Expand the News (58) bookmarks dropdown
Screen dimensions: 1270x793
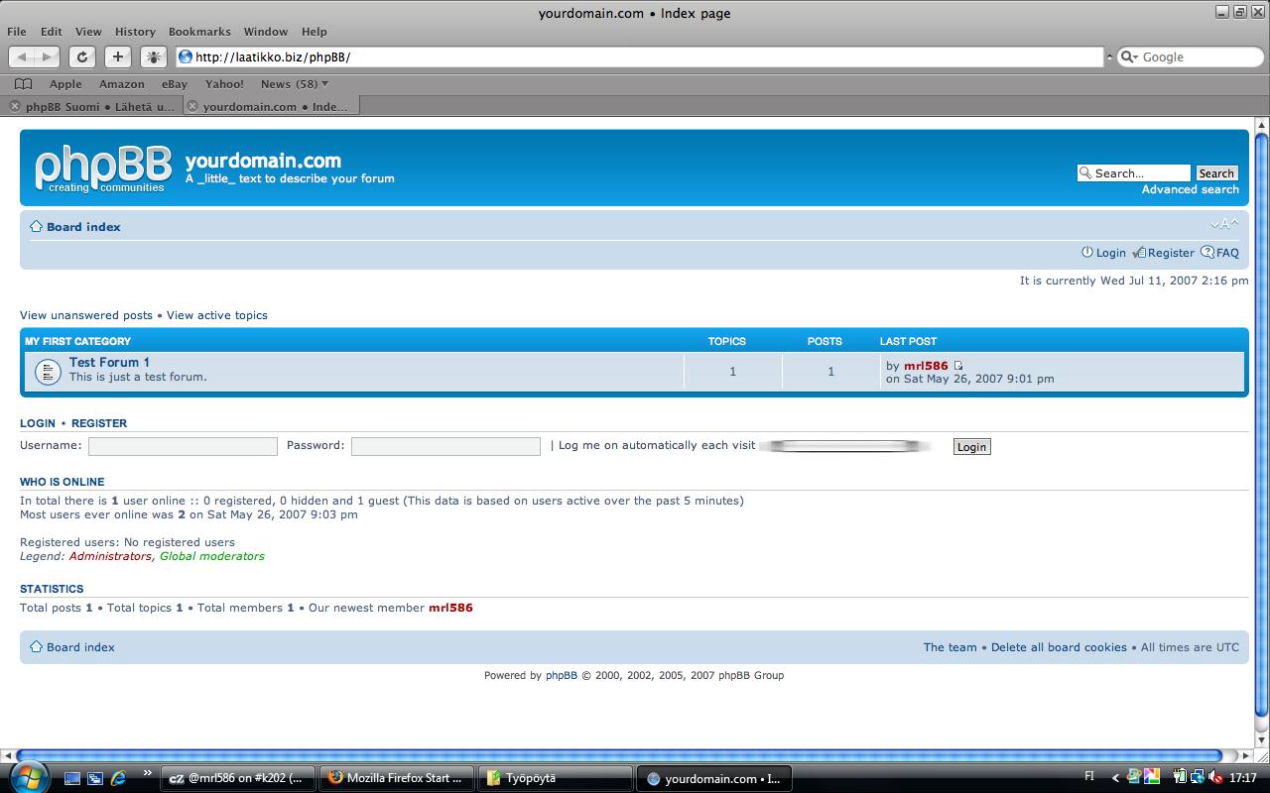click(x=294, y=84)
